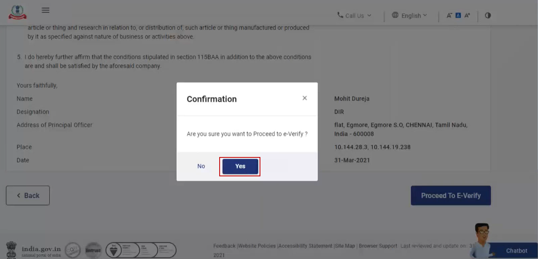Open the Call Us dropdown
Screen dimensions: 538x259
(x=355, y=15)
